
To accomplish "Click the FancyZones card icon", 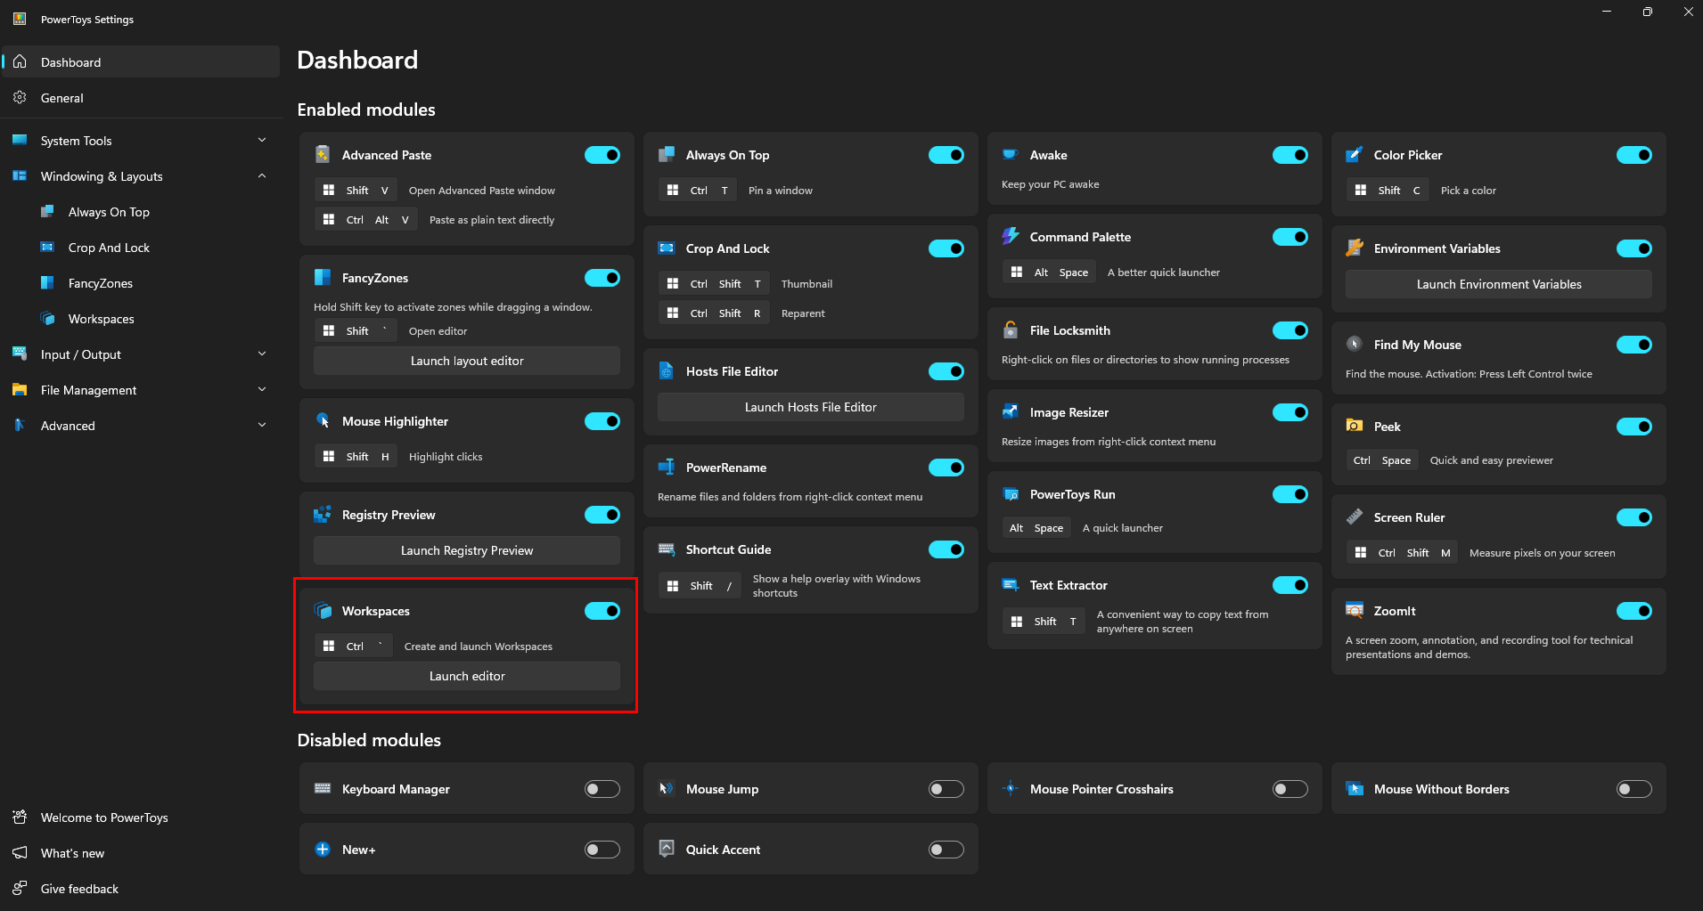I will pos(323,278).
